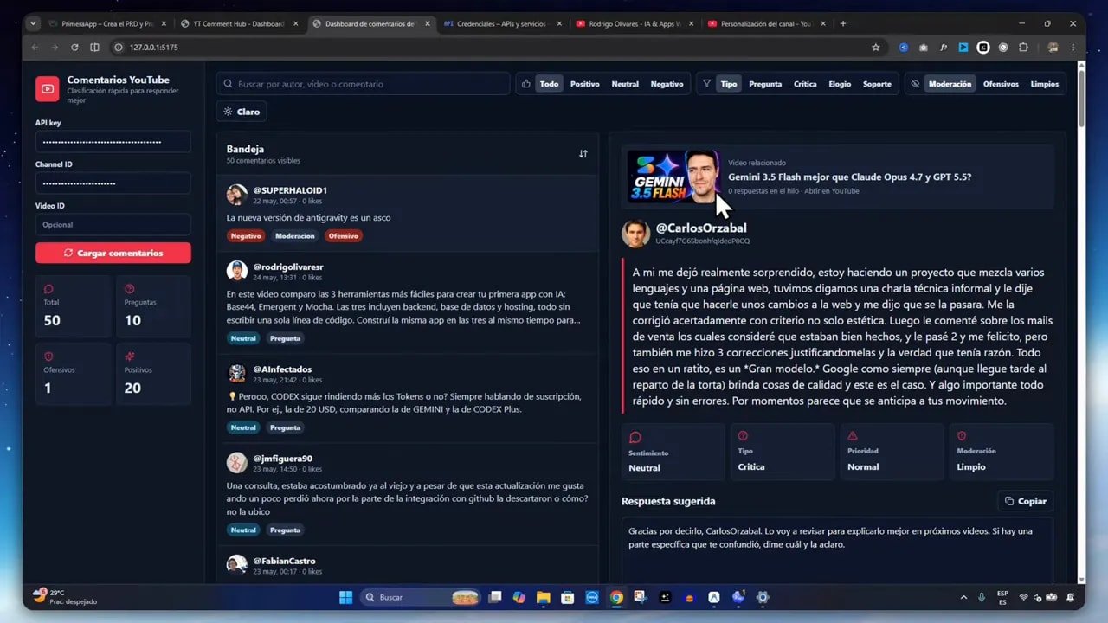Viewport: 1108px width, 623px height.
Task: Click @jmfiguera90 avatar in the inbox
Action: pyautogui.click(x=237, y=463)
